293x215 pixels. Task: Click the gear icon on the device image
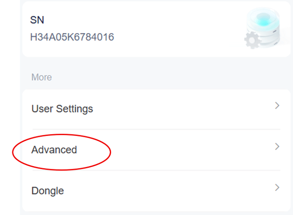[253, 40]
